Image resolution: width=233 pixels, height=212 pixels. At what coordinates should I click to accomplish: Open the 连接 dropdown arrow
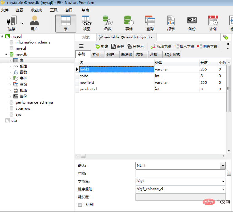[x=22, y=23]
